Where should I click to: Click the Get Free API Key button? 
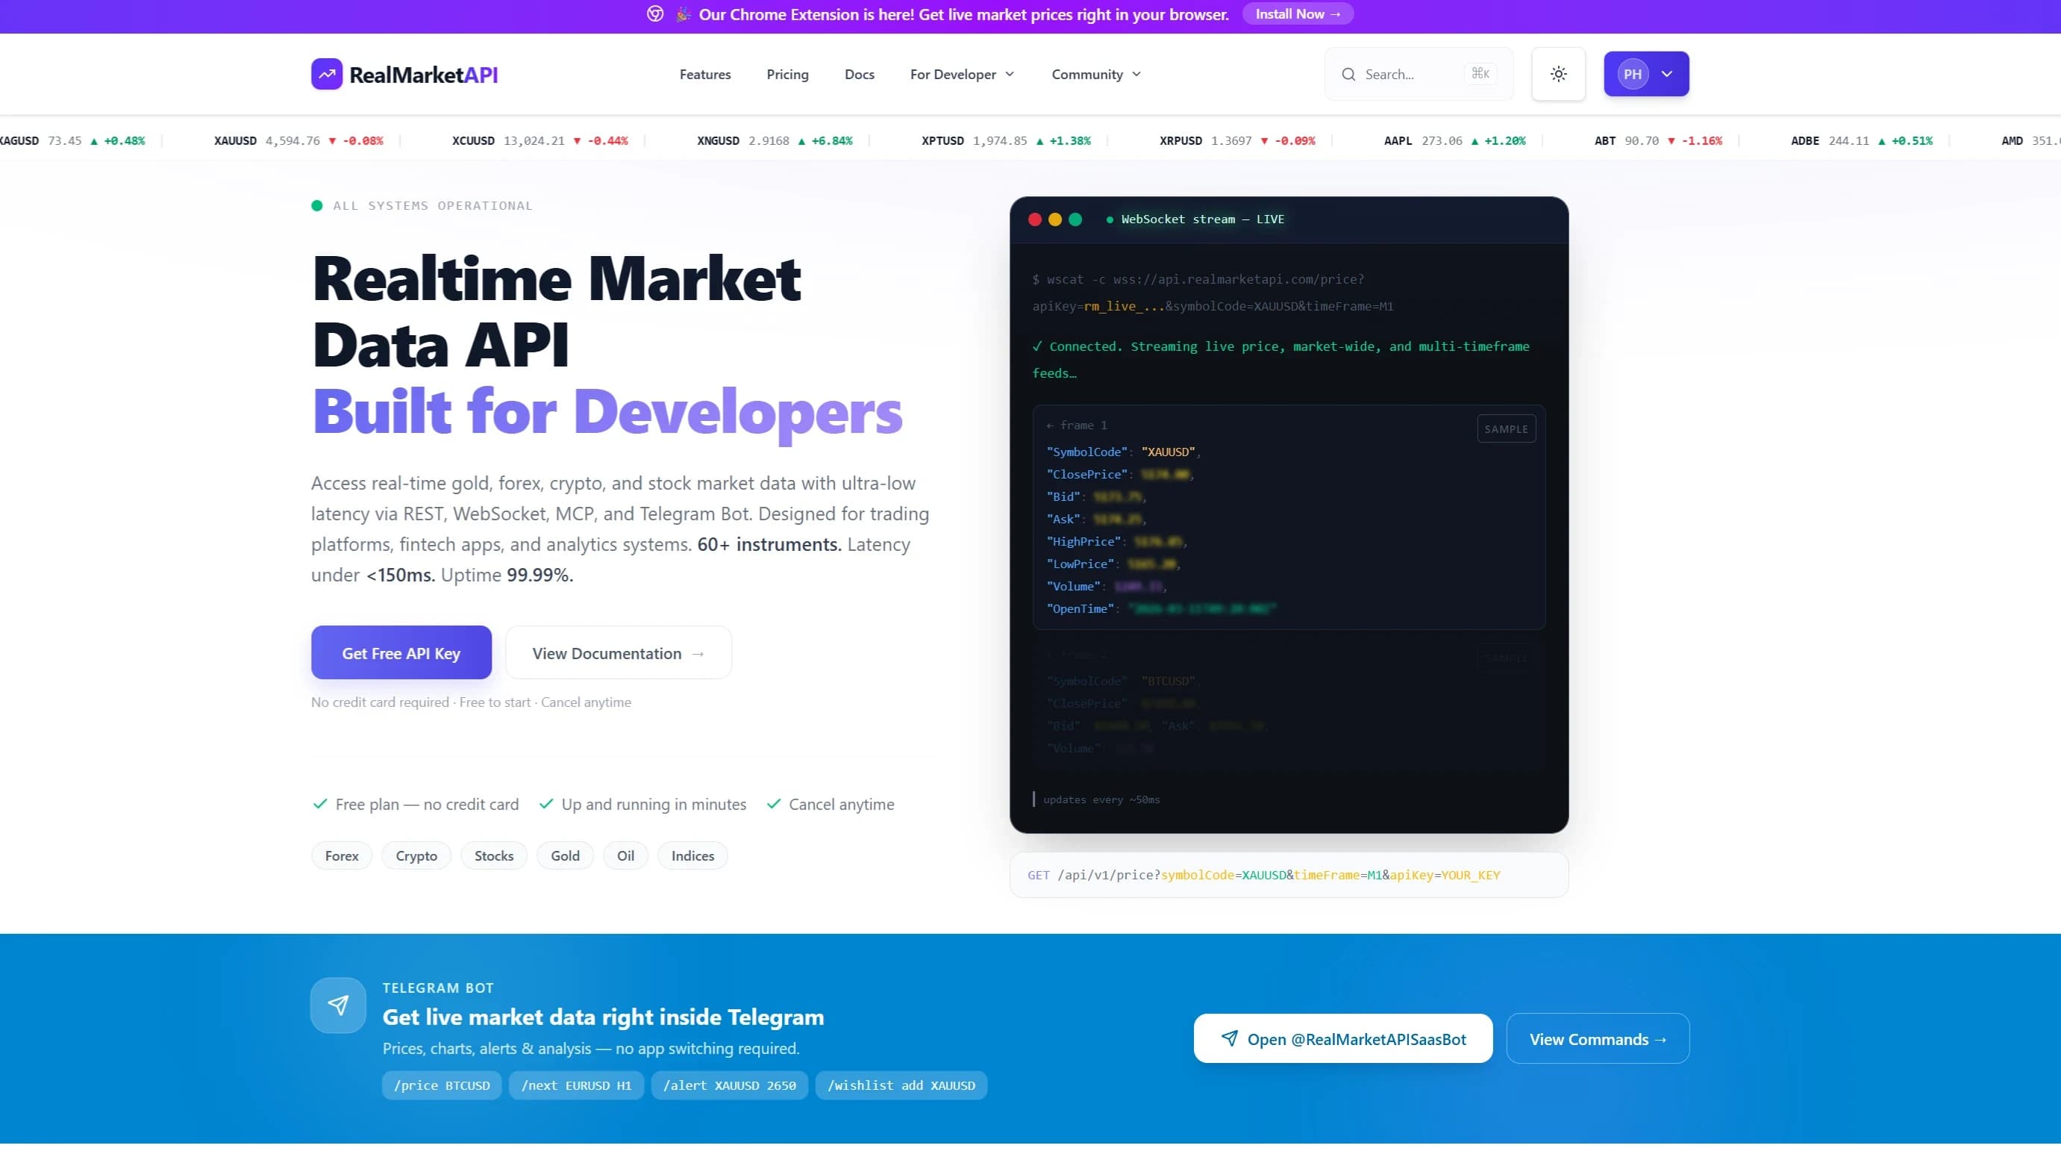click(x=401, y=652)
